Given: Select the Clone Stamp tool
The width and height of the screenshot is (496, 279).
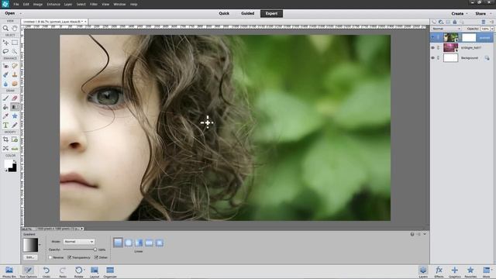Looking at the screenshot, I should point(15,74).
